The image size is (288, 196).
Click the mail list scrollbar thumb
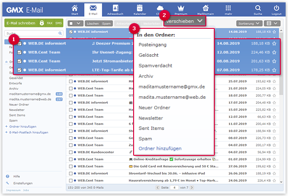pos(281,64)
